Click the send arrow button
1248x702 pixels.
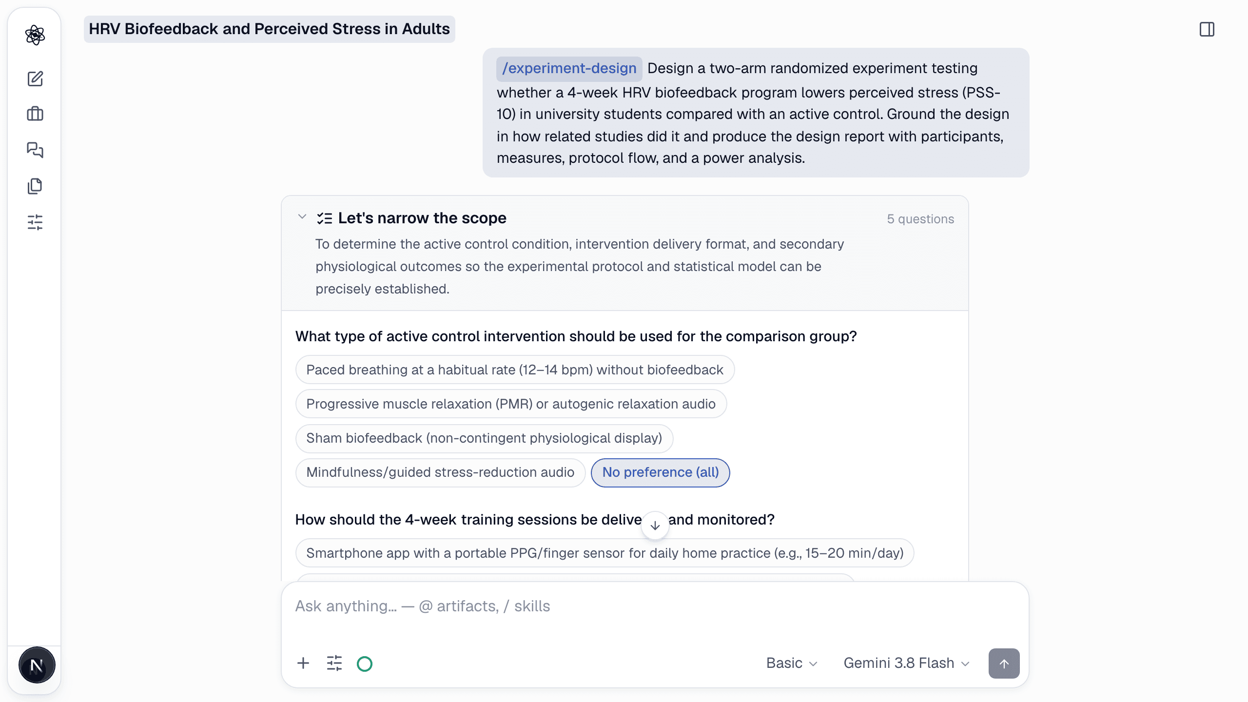point(1004,663)
